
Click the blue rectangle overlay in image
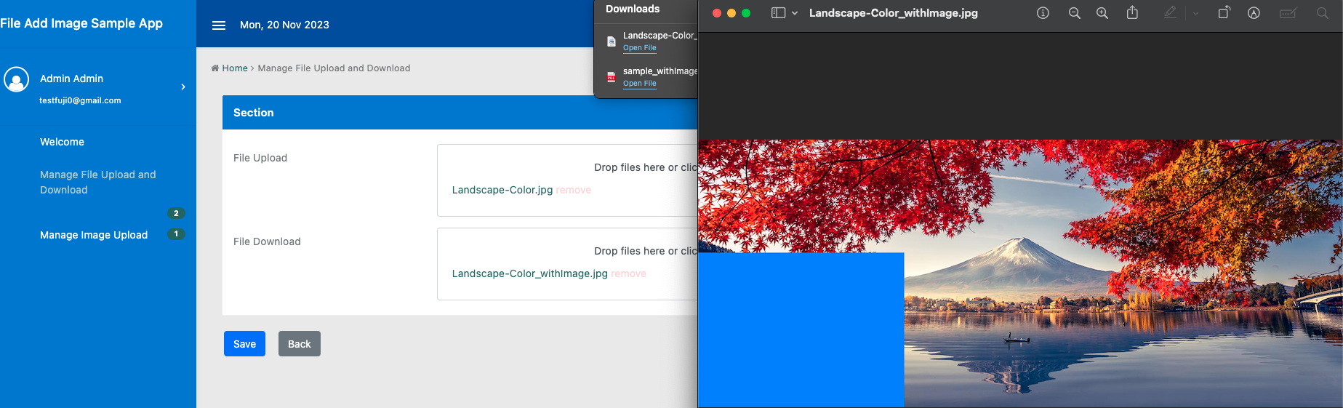click(x=801, y=329)
